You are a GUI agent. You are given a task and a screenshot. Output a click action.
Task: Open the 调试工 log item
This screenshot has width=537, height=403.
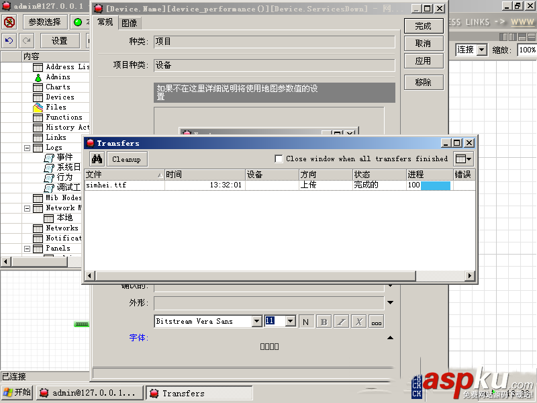pyautogui.click(x=62, y=188)
